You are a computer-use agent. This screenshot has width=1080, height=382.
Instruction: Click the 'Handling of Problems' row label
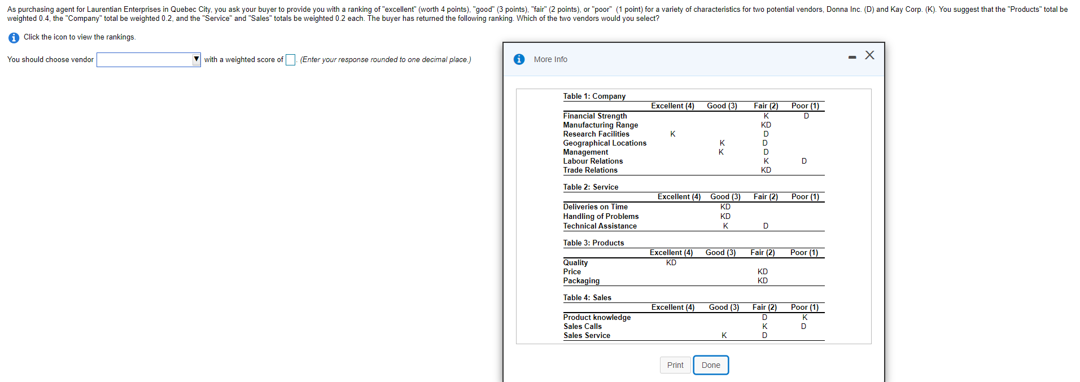(x=601, y=217)
